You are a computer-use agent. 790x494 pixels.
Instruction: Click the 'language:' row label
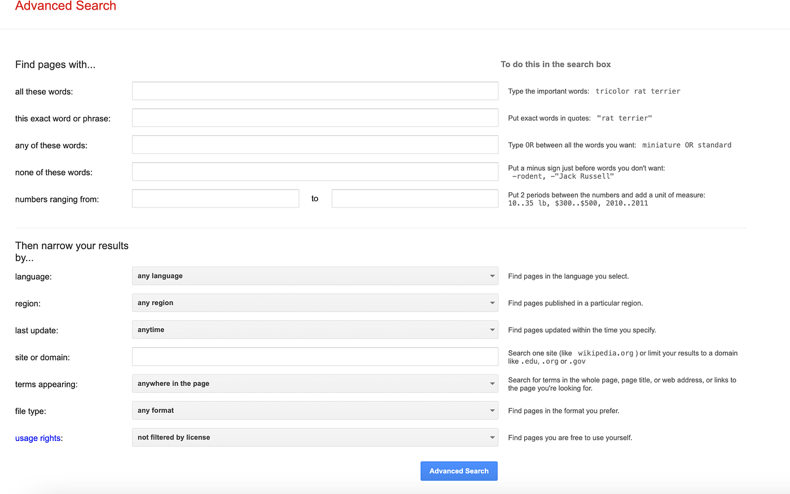point(33,277)
